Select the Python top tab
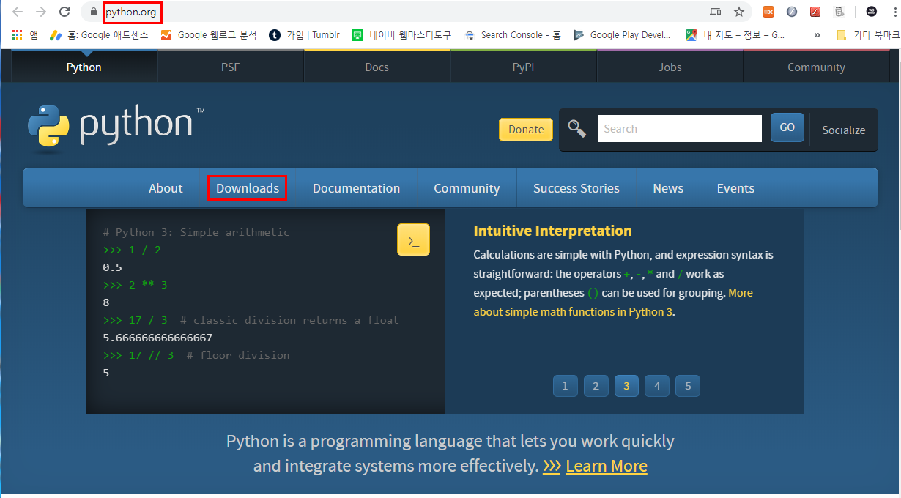The height and width of the screenshot is (498, 901). click(x=84, y=67)
